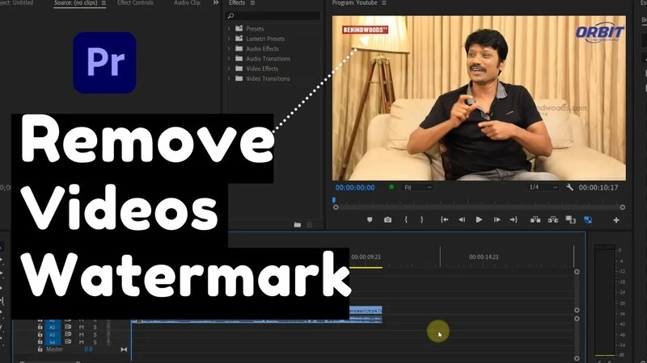Screen dimensions: 647x363
Task: Open the Source panel menu icon
Action: click(104, 3)
